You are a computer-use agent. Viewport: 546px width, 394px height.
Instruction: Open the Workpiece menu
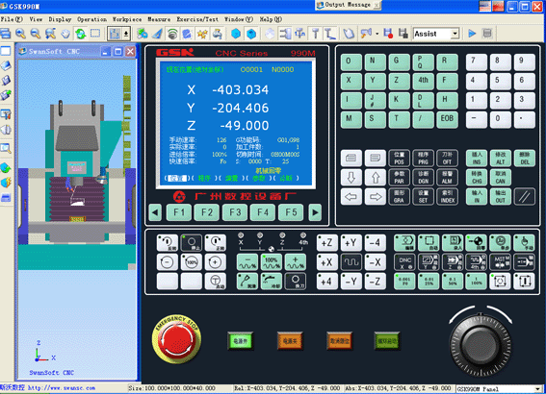click(127, 19)
